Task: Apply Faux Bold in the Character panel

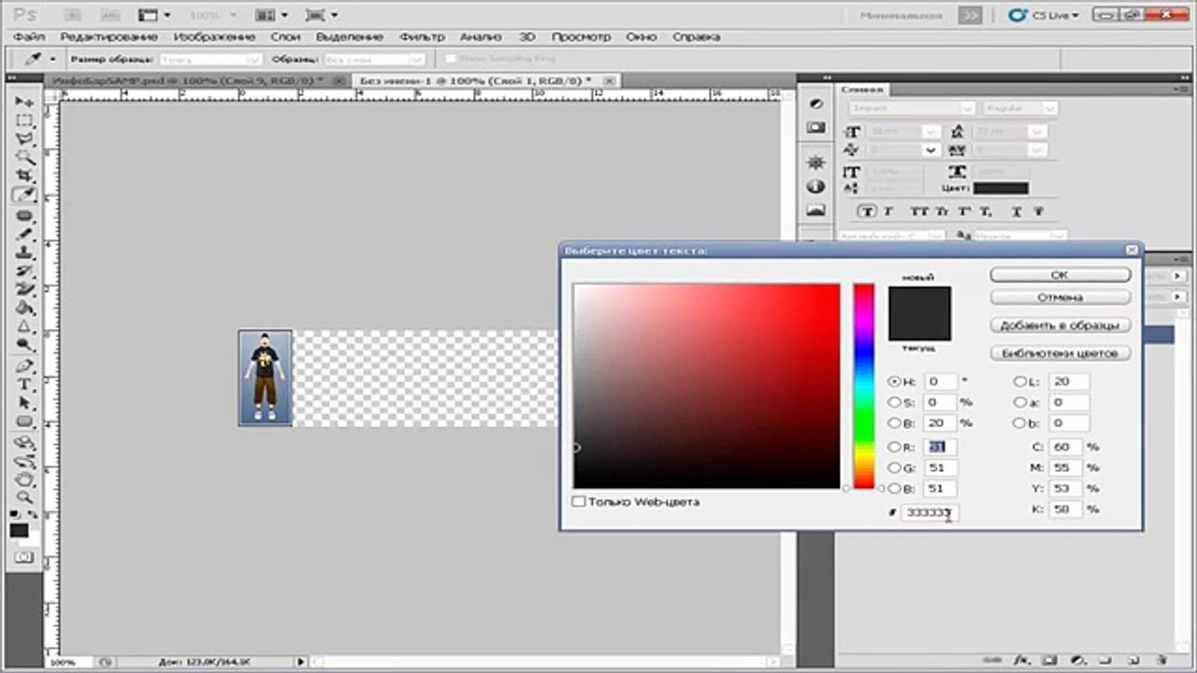Action: point(867,211)
